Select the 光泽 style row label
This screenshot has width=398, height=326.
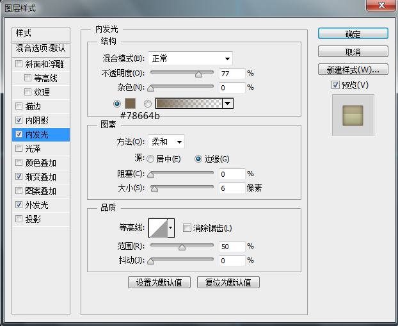coord(33,149)
